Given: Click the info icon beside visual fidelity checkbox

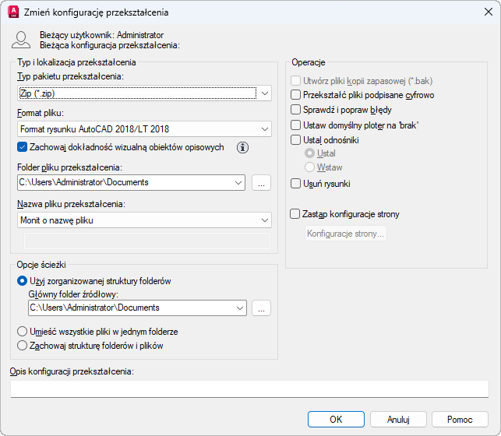Looking at the screenshot, I should coord(242,147).
